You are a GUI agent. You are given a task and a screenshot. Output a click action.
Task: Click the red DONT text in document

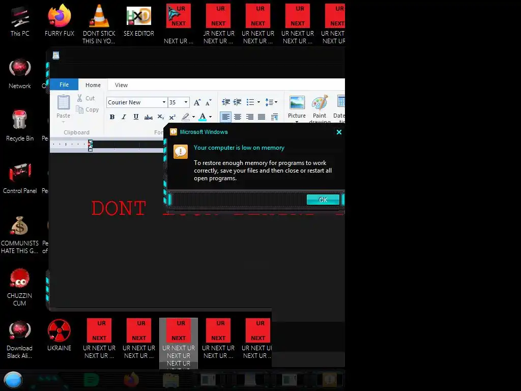119,208
